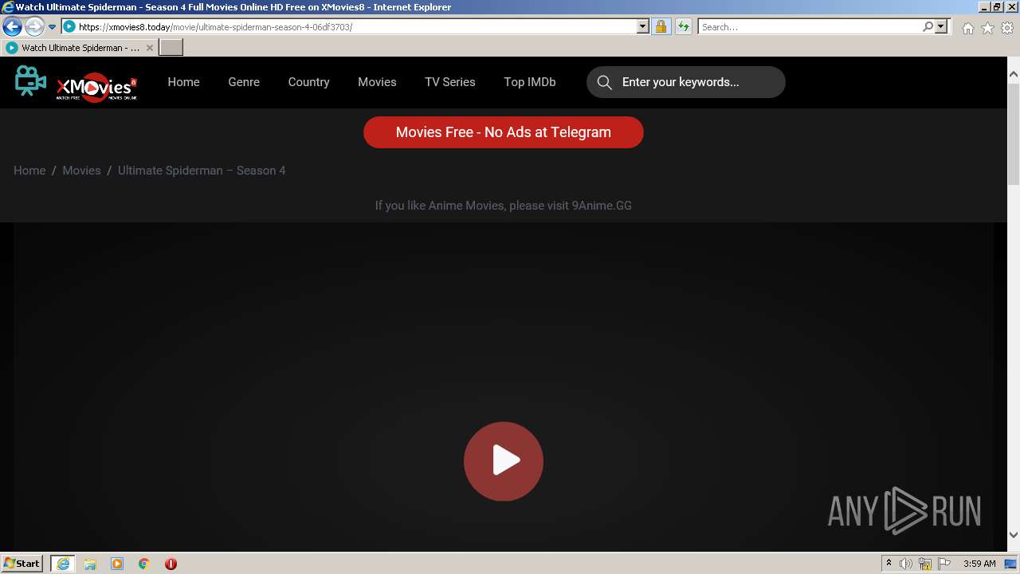The image size is (1020, 574).
Task: Open the Genre menu
Action: (x=244, y=82)
